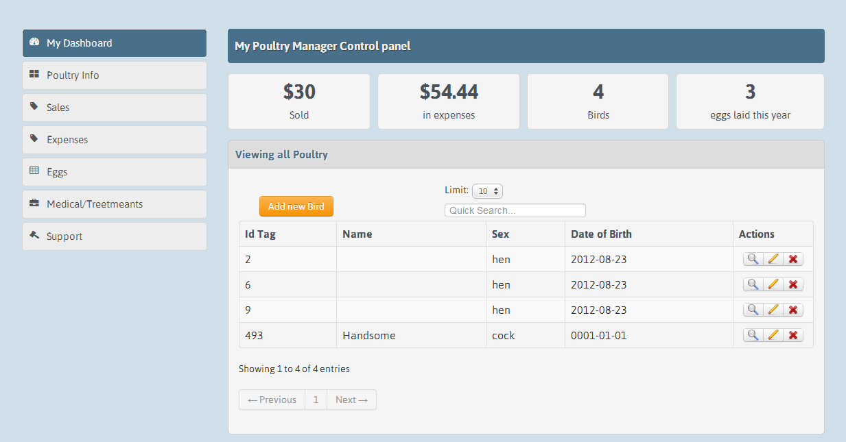The width and height of the screenshot is (846, 442).
Task: Open the Eggs section
Action: pos(115,172)
